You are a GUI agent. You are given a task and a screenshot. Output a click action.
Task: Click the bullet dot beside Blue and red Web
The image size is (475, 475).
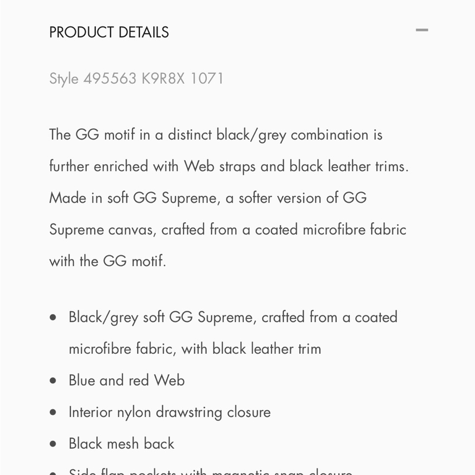[53, 380]
